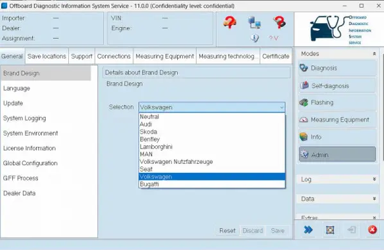Expand the Extras section
This screenshot has width=384, height=250.
pos(374,217)
